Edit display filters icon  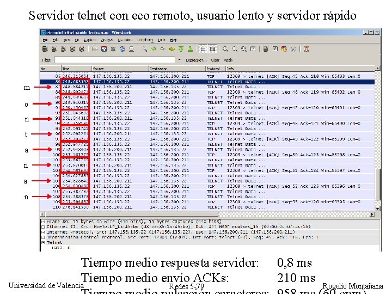coord(275,49)
